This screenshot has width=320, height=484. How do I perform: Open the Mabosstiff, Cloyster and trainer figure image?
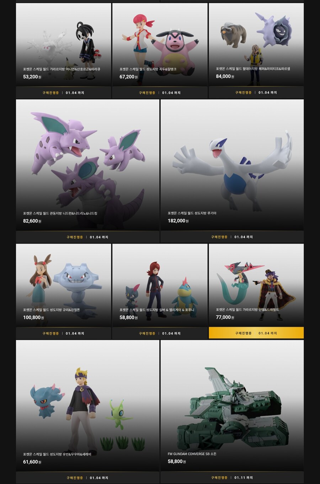click(256, 45)
